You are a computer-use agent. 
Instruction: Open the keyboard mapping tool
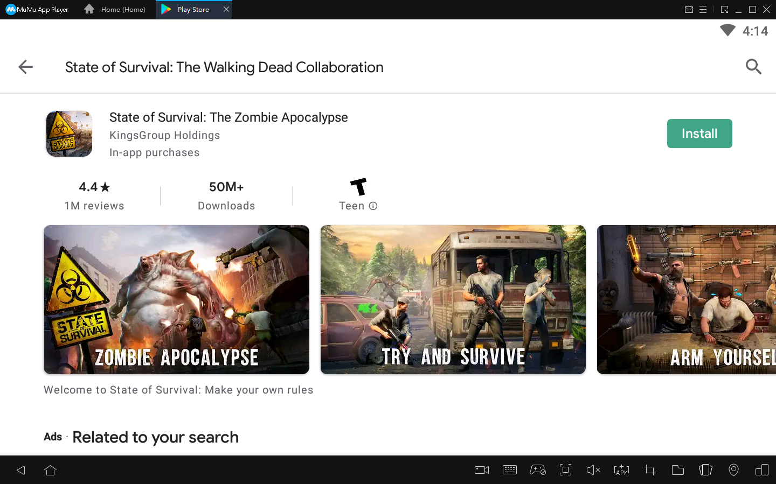point(509,470)
